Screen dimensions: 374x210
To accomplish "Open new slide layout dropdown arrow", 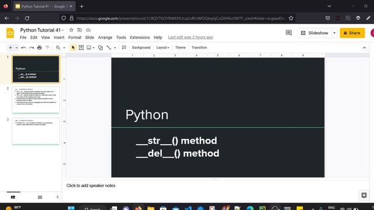I will (x=16, y=48).
